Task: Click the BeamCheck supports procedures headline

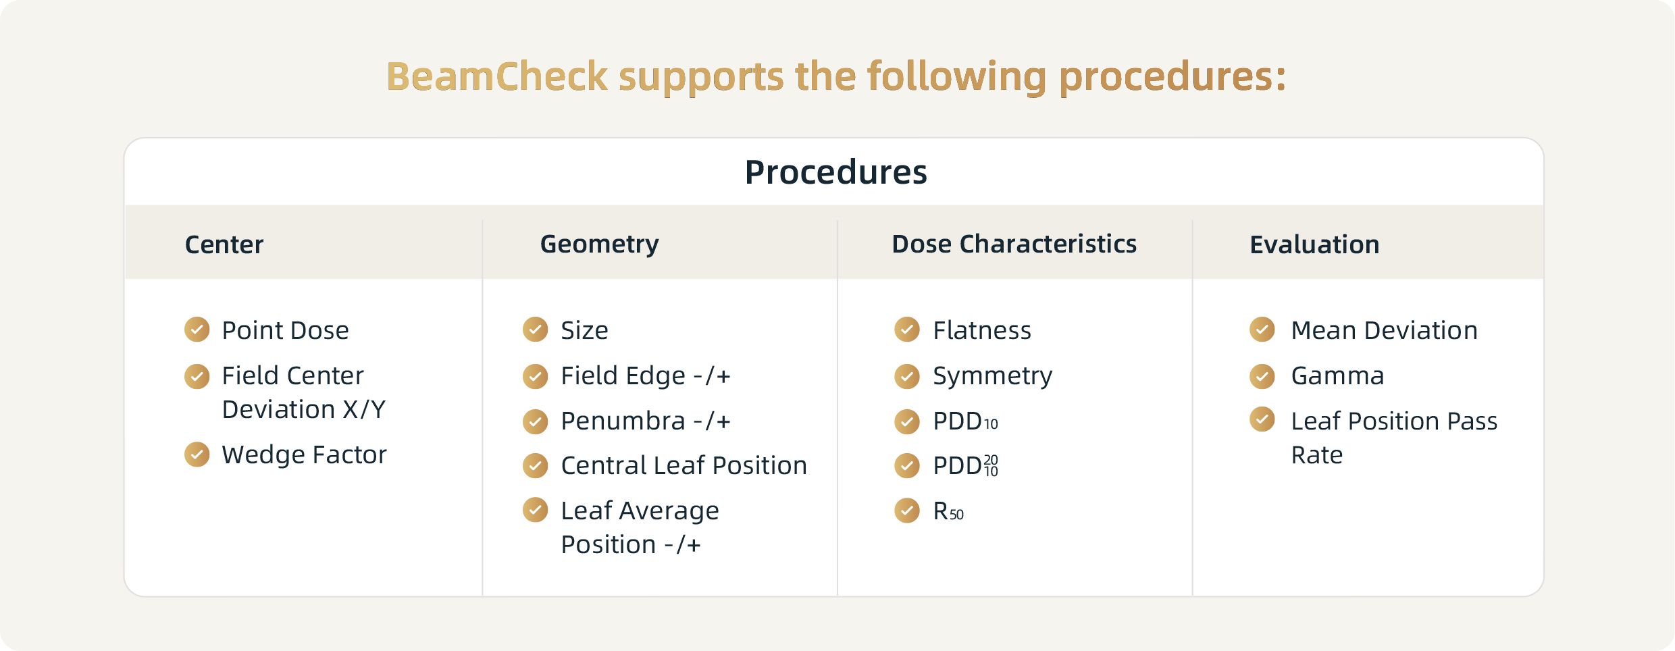Action: pos(836,77)
